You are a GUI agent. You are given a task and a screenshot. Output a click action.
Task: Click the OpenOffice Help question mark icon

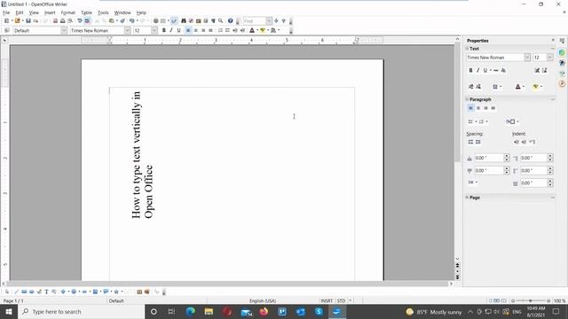[230, 21]
